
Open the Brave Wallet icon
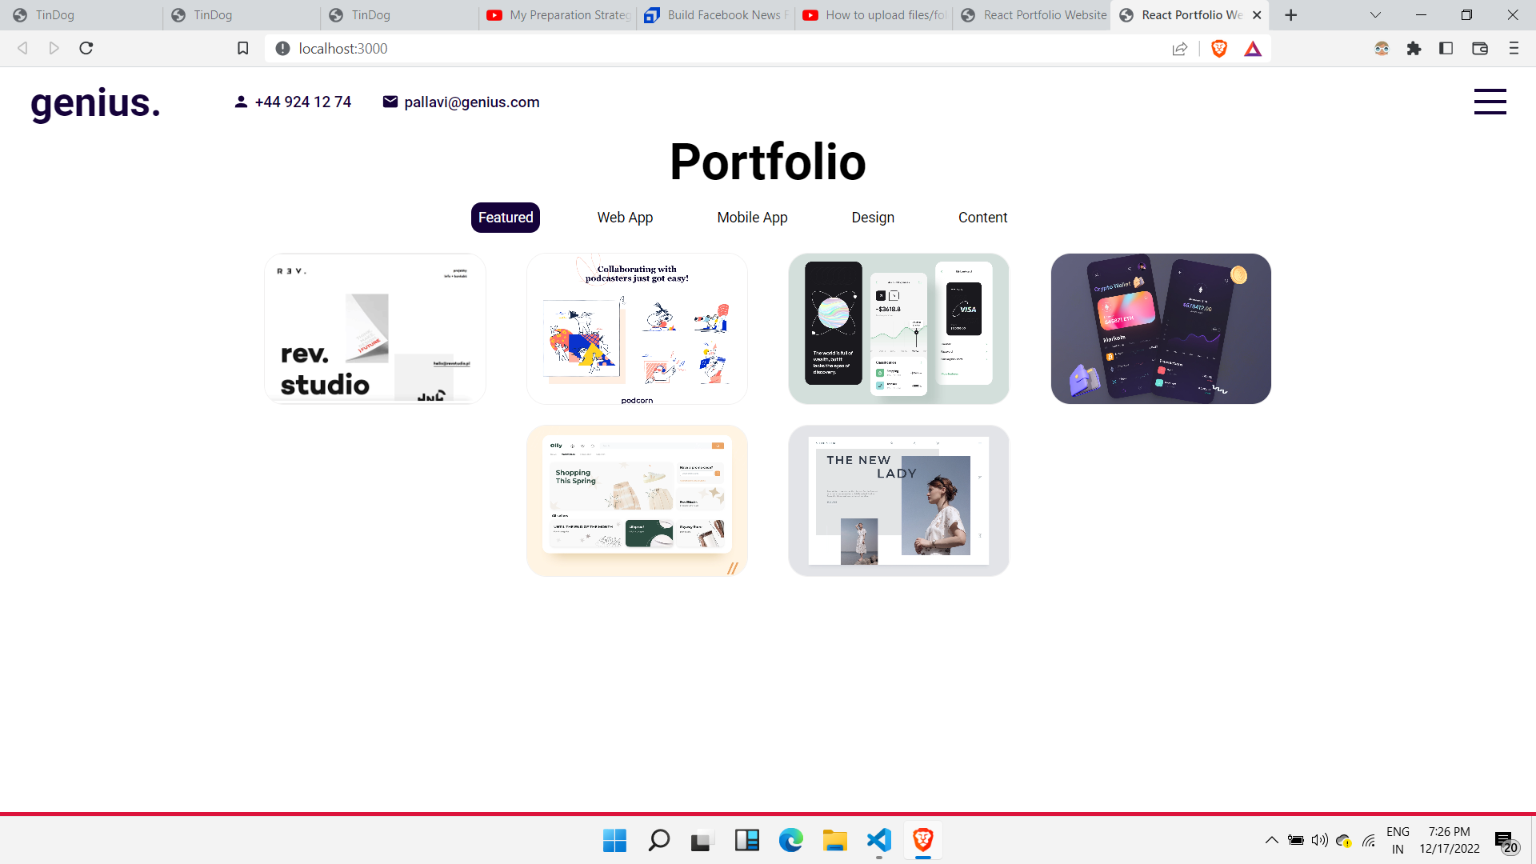point(1479,49)
